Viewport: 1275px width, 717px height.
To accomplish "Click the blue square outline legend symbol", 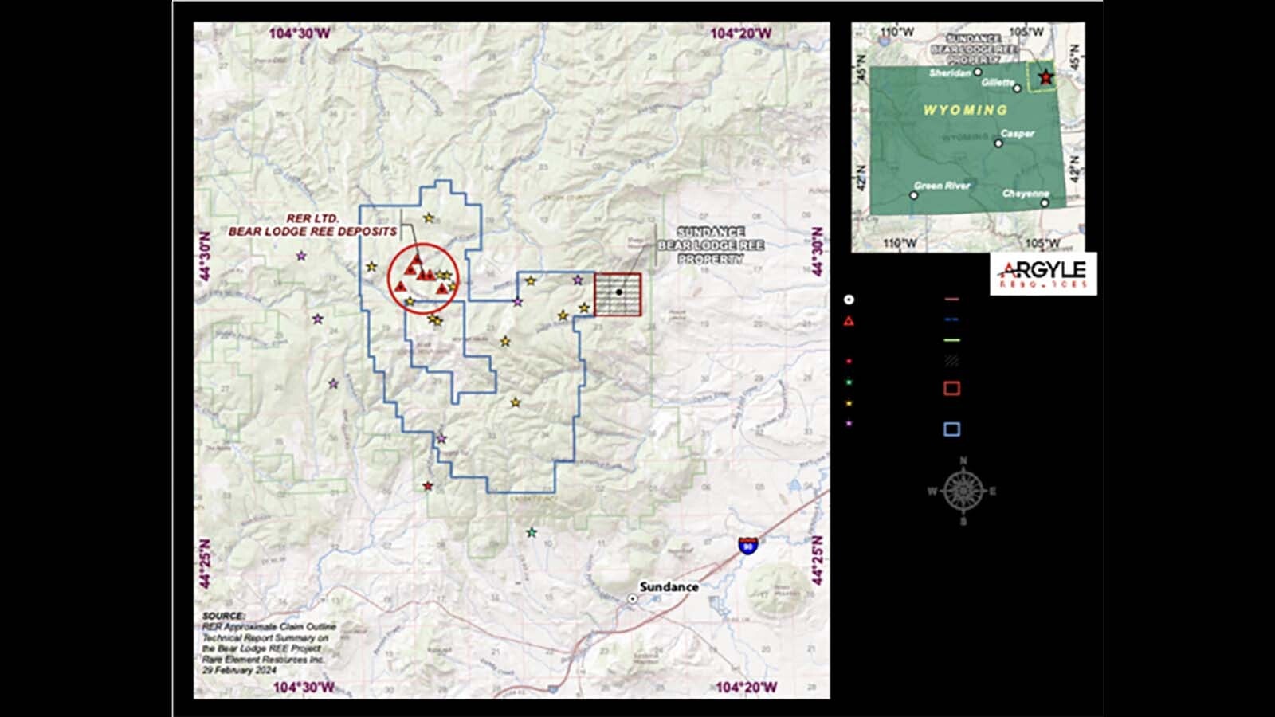I will [x=951, y=429].
